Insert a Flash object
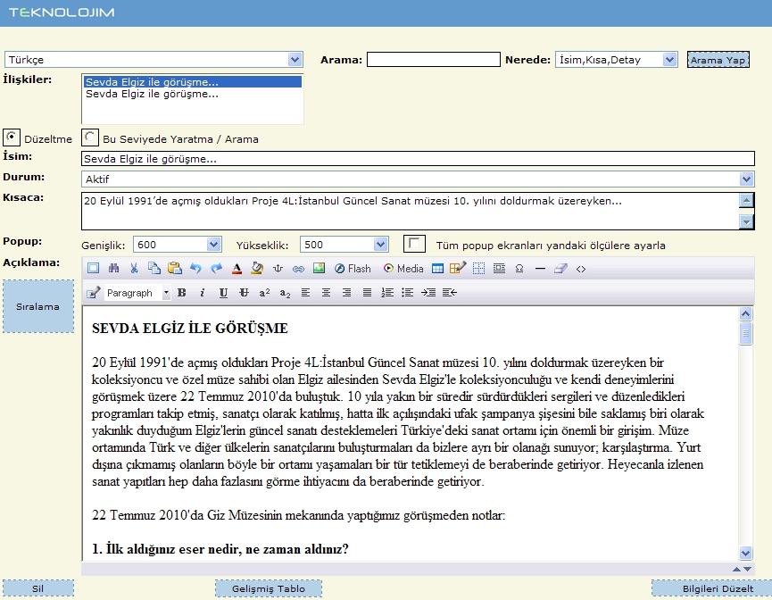Image resolution: width=772 pixels, height=600 pixels. click(x=353, y=269)
